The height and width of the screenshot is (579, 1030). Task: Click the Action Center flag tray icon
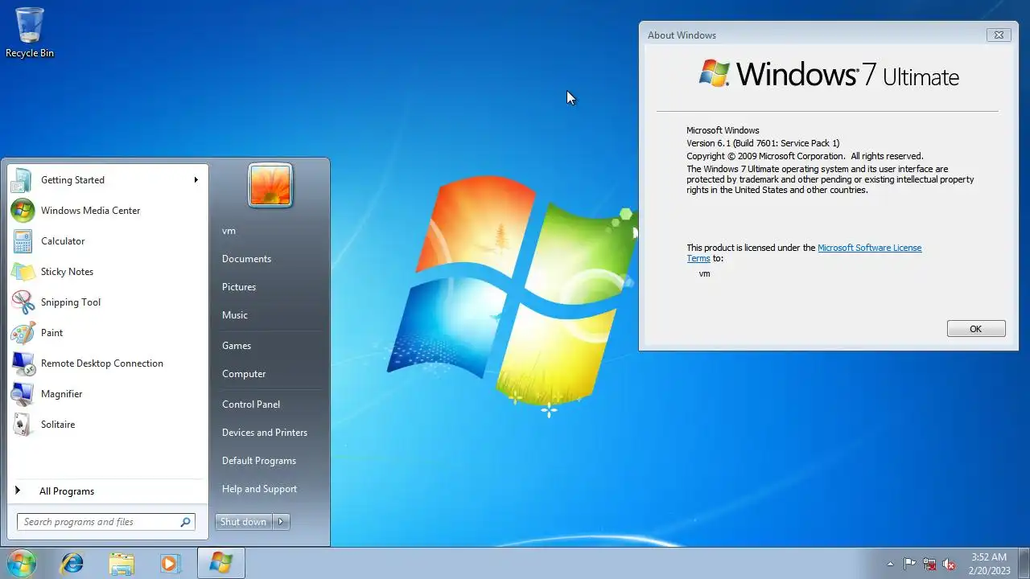pyautogui.click(x=909, y=564)
